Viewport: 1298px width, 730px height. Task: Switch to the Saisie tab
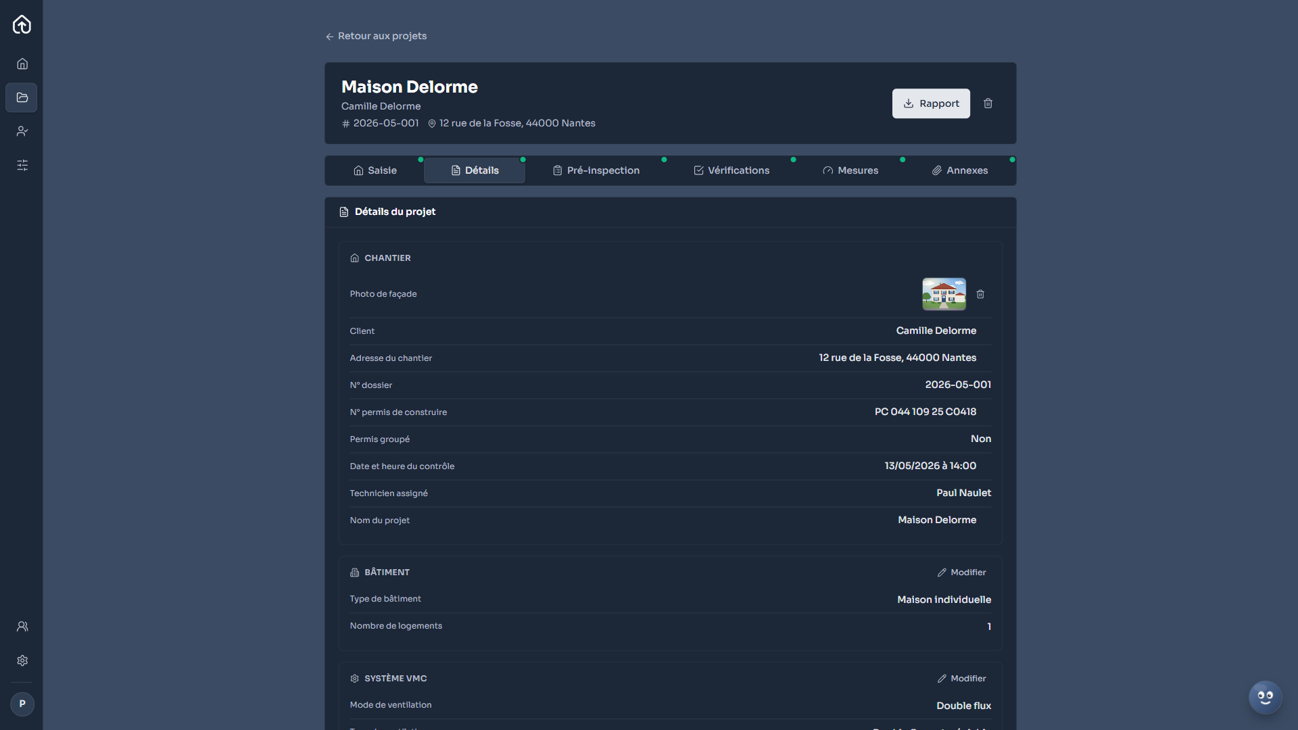375,170
